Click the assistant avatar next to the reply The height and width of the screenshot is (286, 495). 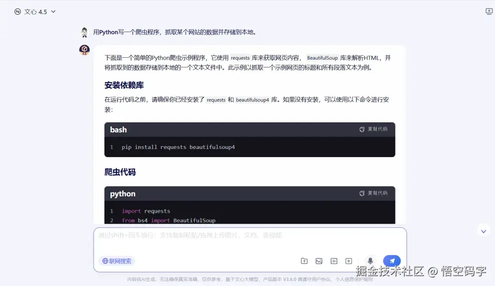click(84, 50)
